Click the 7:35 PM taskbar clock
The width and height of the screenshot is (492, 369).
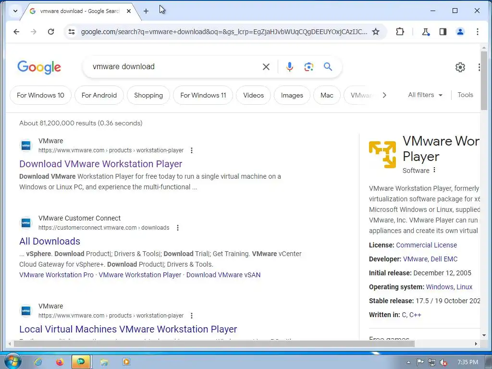[x=467, y=362]
